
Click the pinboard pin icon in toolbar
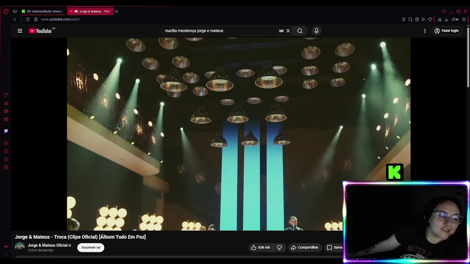404,19
